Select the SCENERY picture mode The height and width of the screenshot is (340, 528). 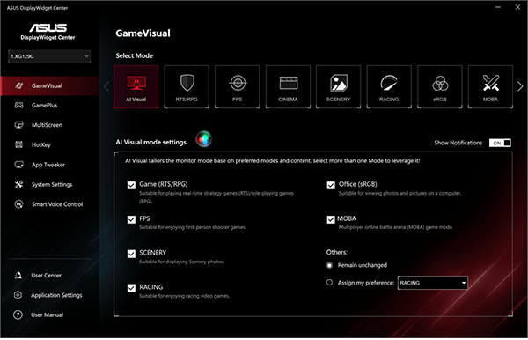(339, 86)
